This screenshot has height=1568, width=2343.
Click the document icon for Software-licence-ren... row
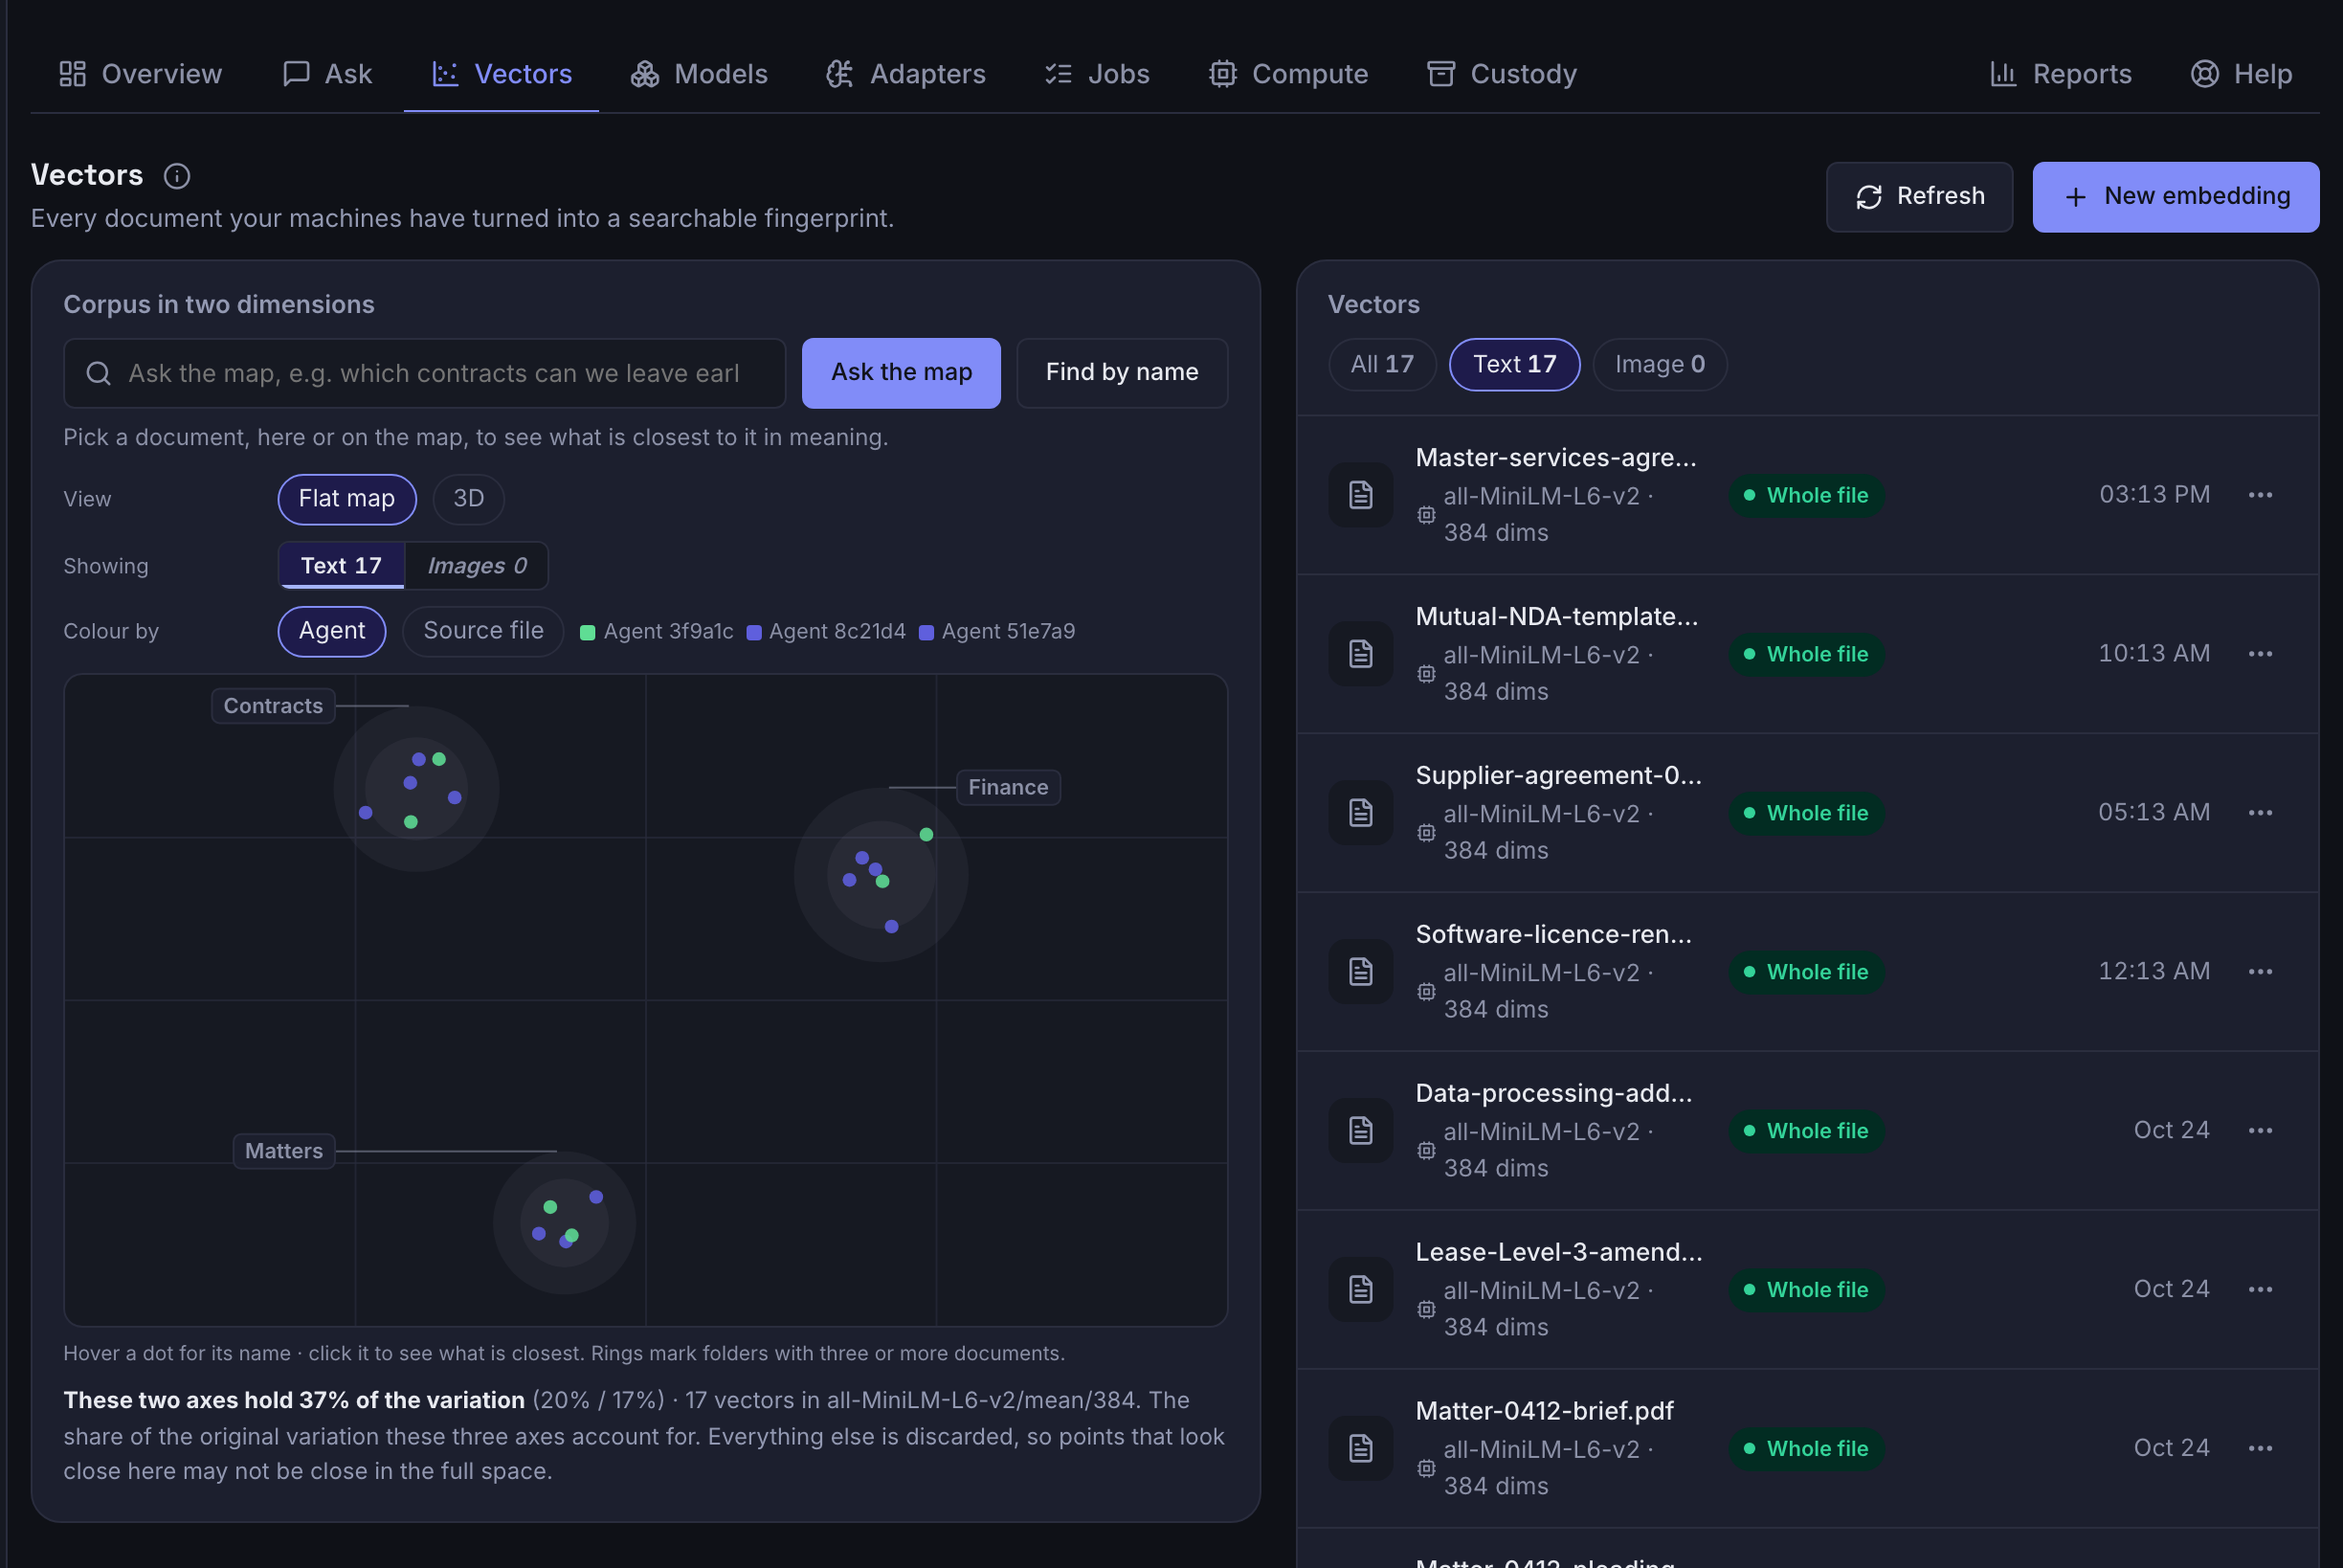click(x=1360, y=972)
